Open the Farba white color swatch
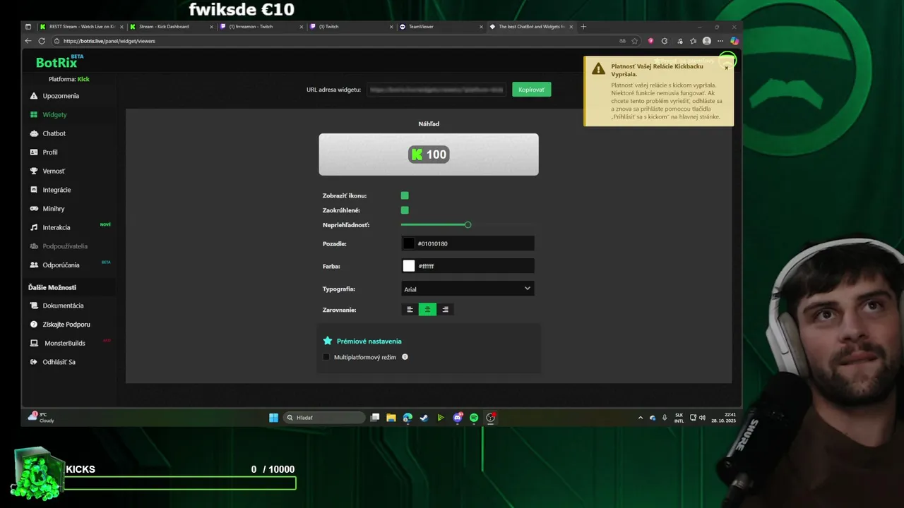The width and height of the screenshot is (904, 508). (409, 266)
